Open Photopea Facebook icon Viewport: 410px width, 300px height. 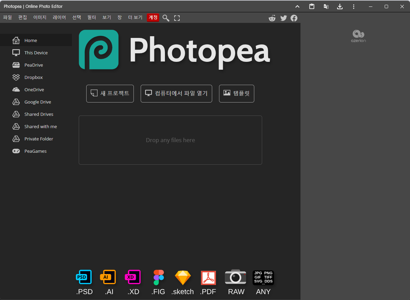(294, 18)
